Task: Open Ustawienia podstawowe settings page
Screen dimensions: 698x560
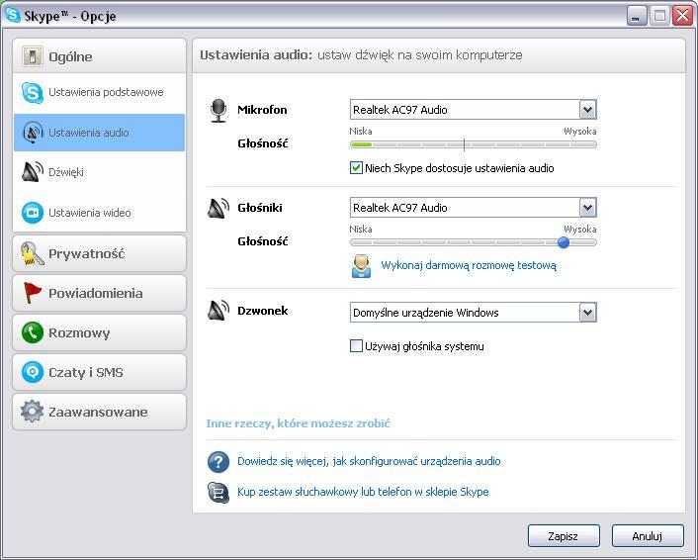Action: (99, 93)
